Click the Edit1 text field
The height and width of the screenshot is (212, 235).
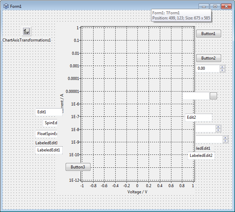(49, 112)
